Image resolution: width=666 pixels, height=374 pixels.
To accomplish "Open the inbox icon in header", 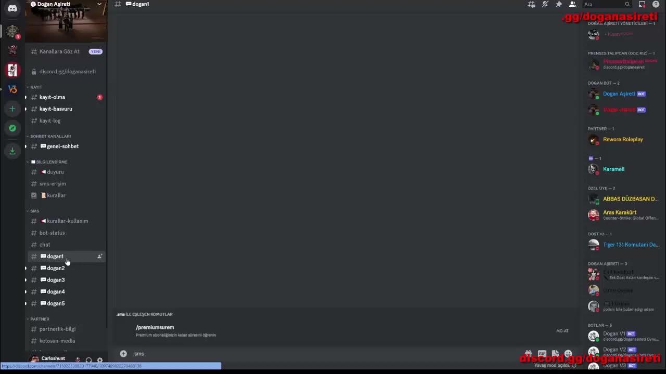I will [642, 4].
